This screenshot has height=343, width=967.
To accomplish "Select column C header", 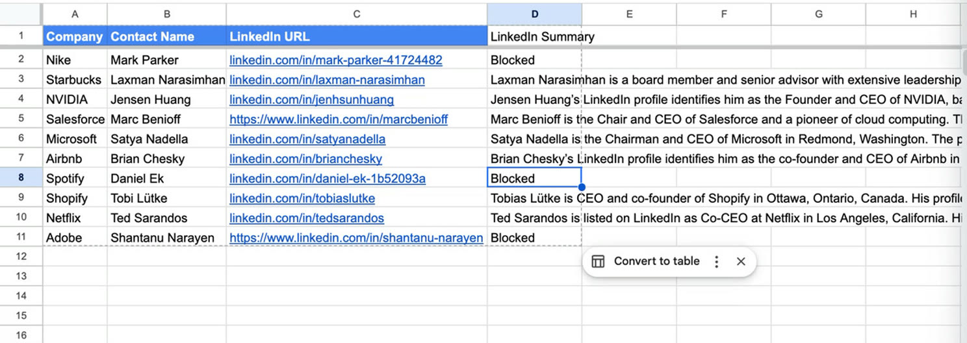I will click(357, 14).
